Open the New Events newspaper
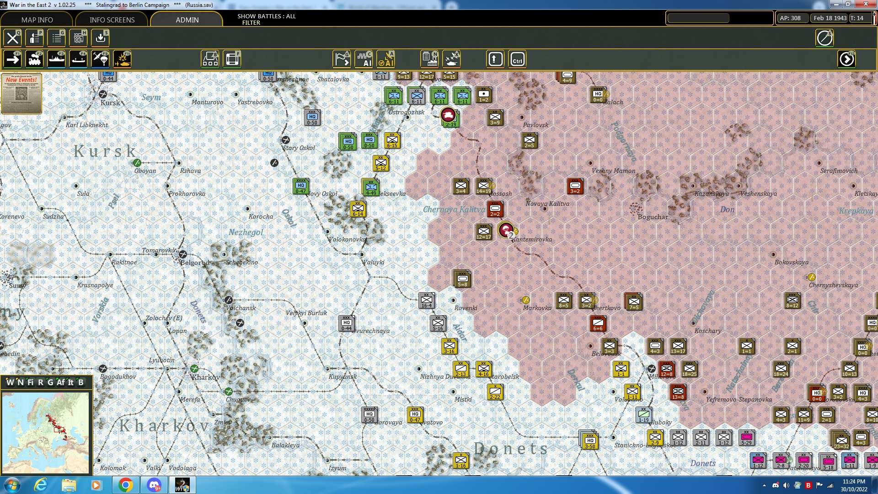878x494 pixels. 21,94
